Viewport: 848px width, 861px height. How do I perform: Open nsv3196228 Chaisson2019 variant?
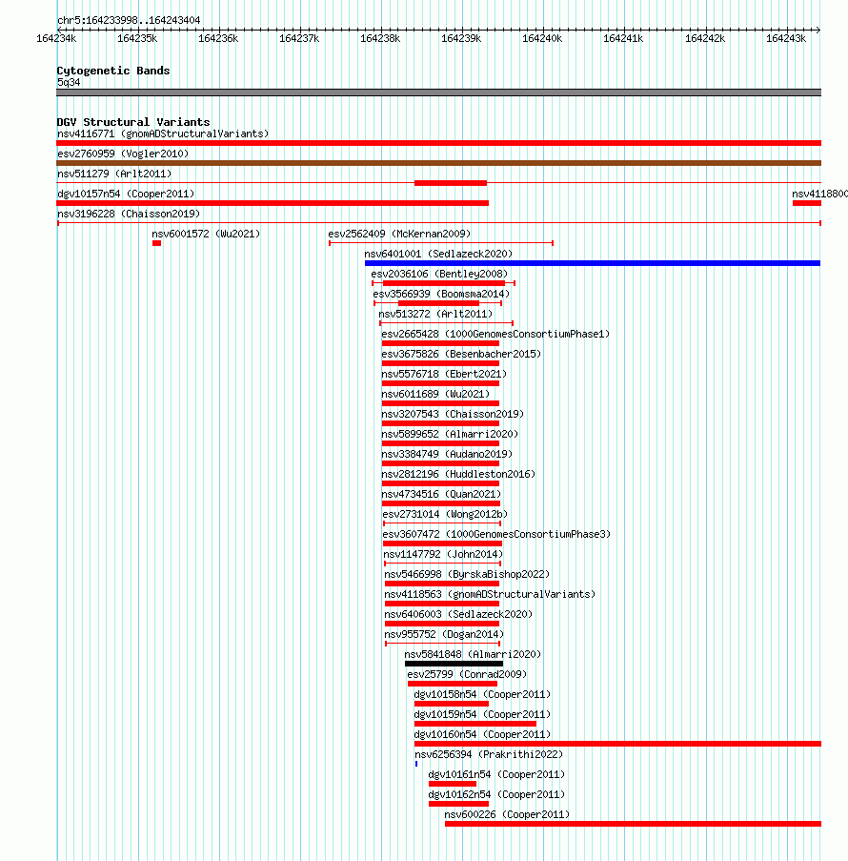point(129,215)
